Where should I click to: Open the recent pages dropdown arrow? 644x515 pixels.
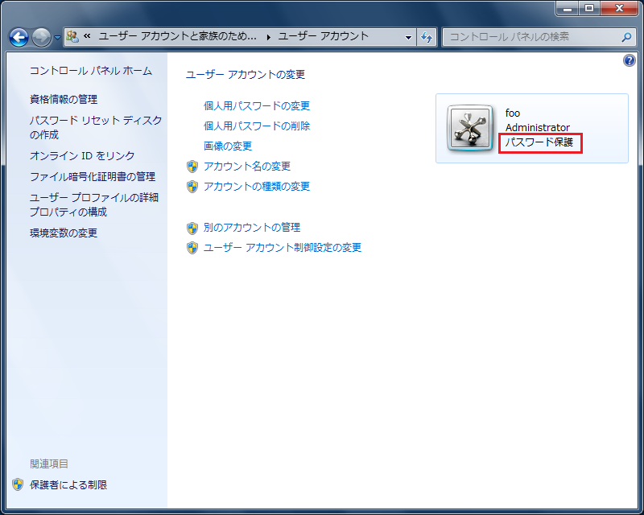pos(57,38)
